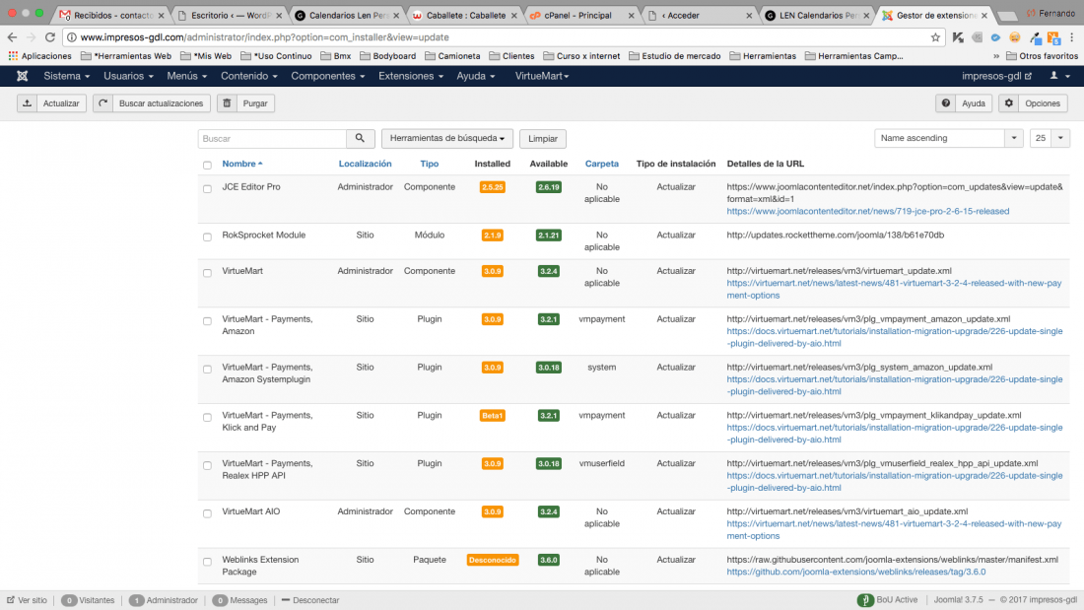
Task: Sort by the Nombre column header
Action: pyautogui.click(x=242, y=164)
